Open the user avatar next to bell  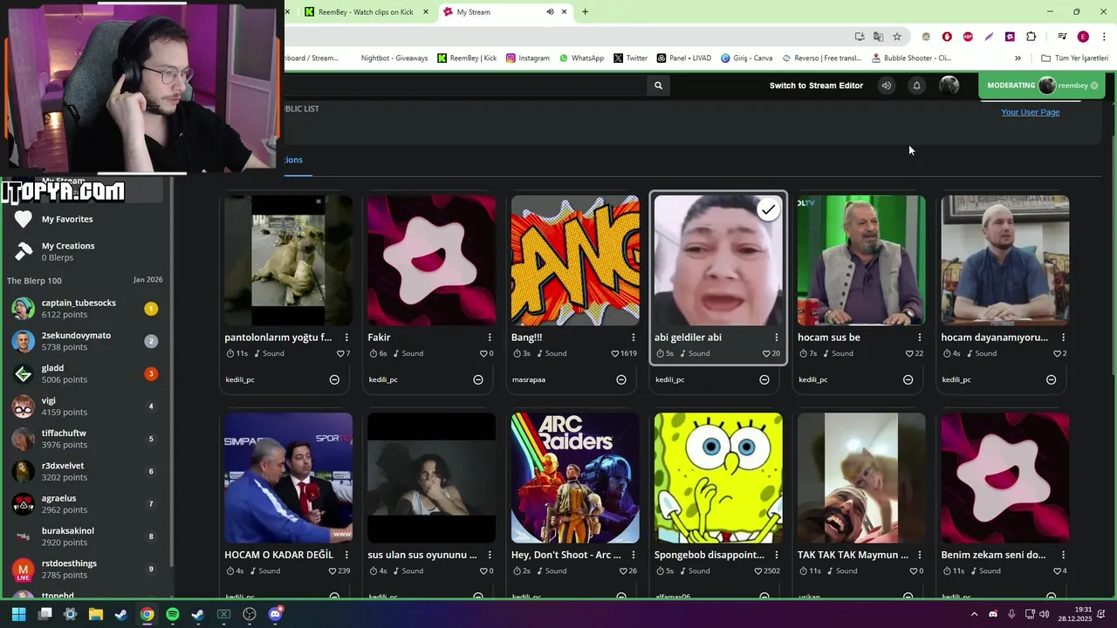949,85
